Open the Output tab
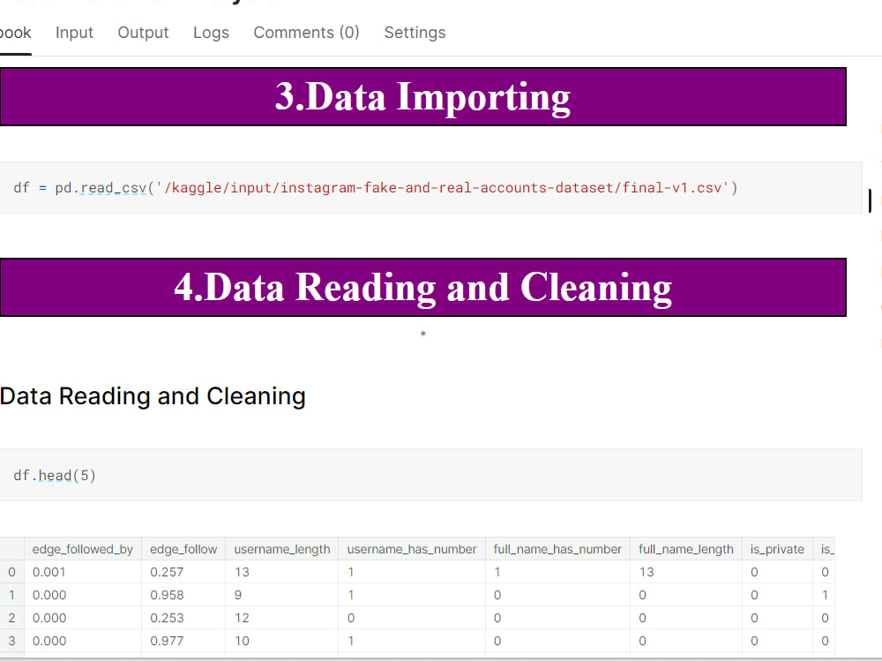The height and width of the screenshot is (662, 882). click(143, 33)
